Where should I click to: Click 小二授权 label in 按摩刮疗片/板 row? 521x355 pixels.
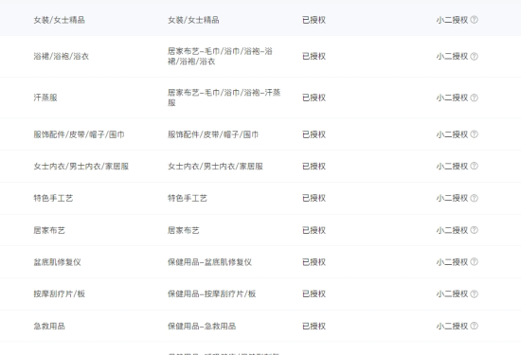coord(452,293)
